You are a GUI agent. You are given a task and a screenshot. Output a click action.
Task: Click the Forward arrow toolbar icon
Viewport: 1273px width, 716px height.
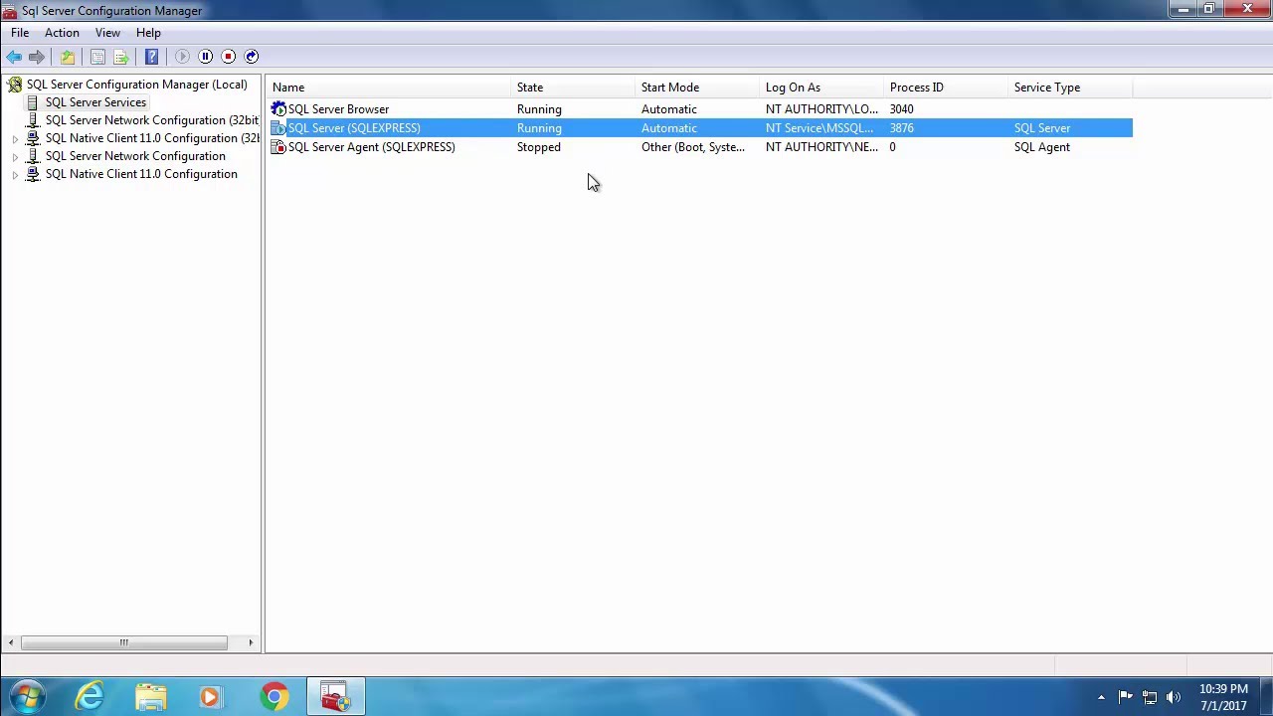(x=37, y=57)
